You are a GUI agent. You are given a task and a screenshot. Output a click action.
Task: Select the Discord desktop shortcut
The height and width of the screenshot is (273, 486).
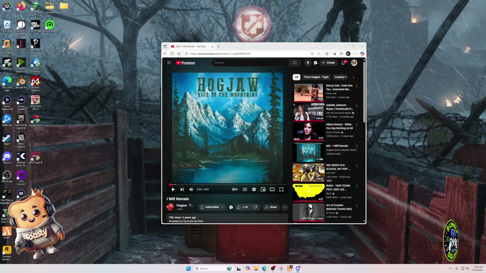[7, 158]
